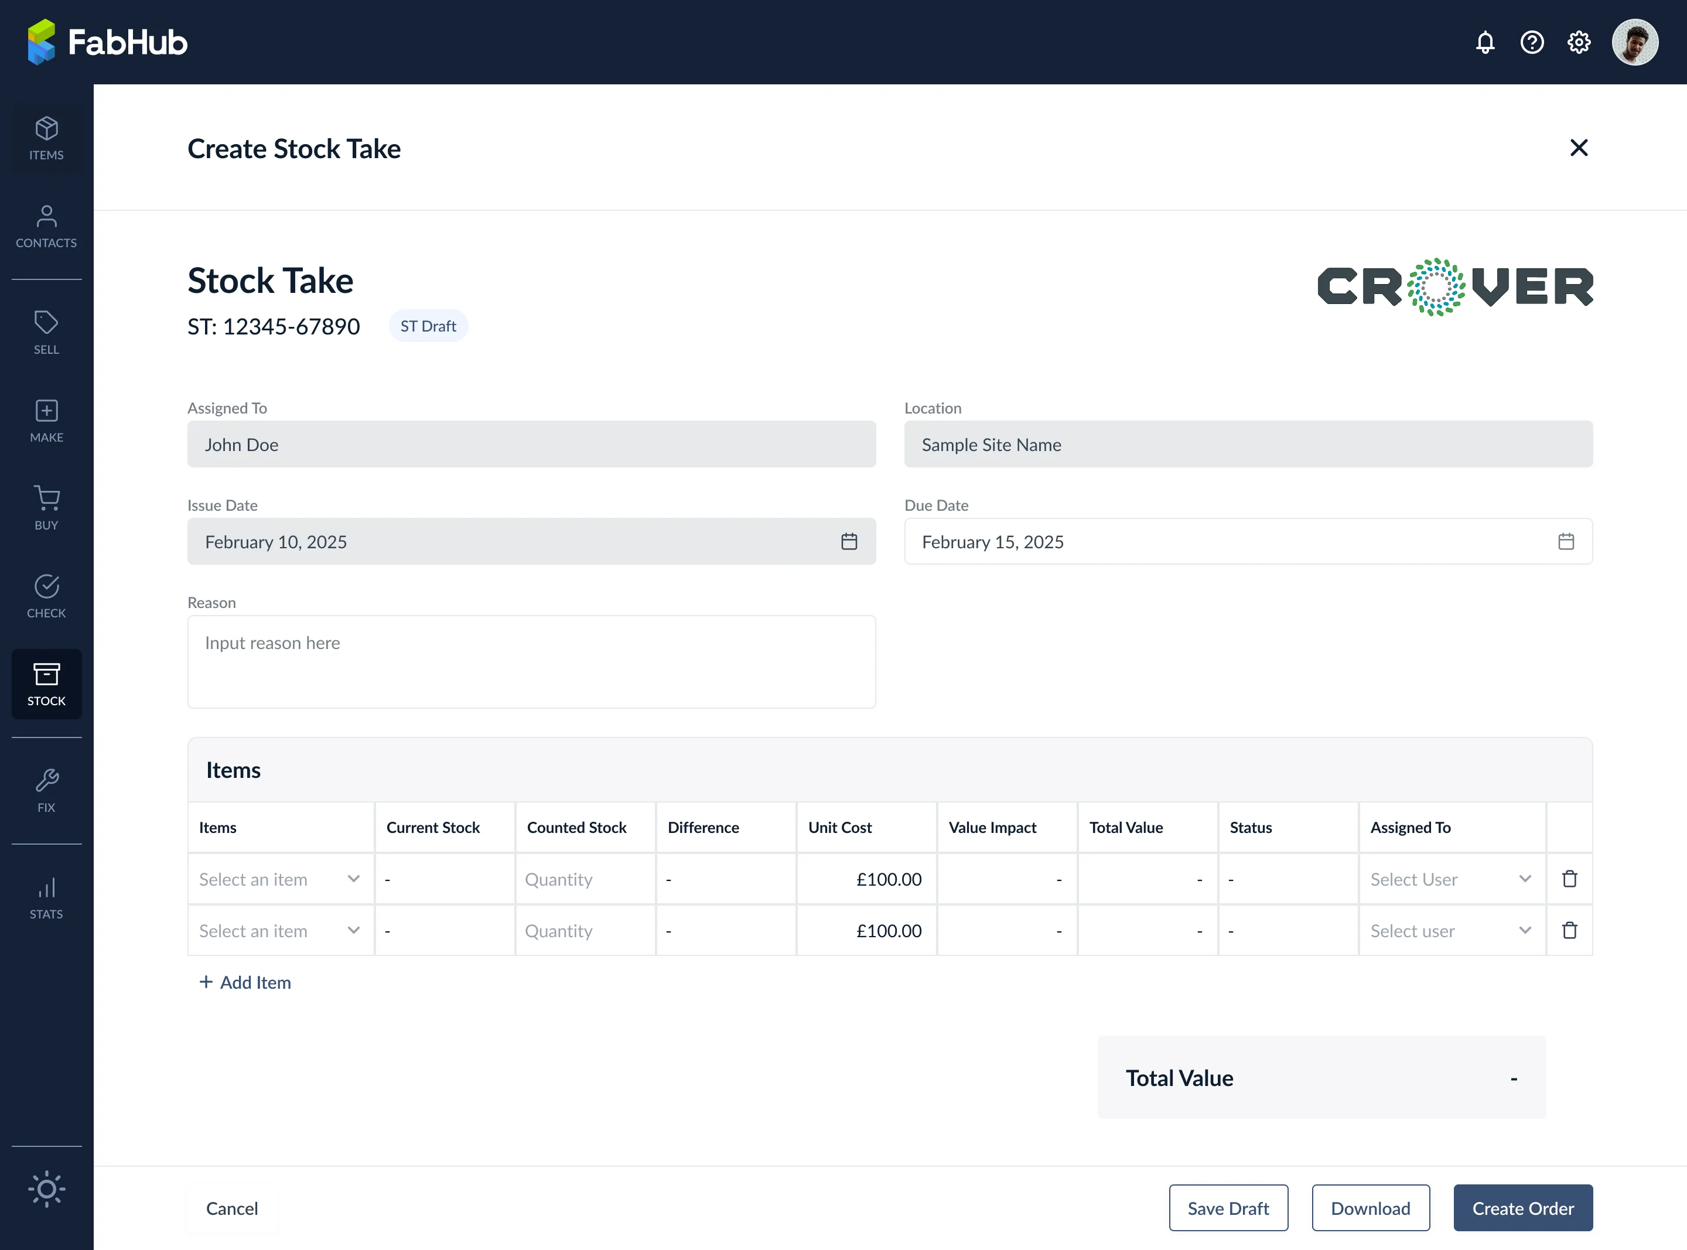The height and width of the screenshot is (1250, 1687).
Task: Toggle light mode with sun icon
Action: (47, 1188)
